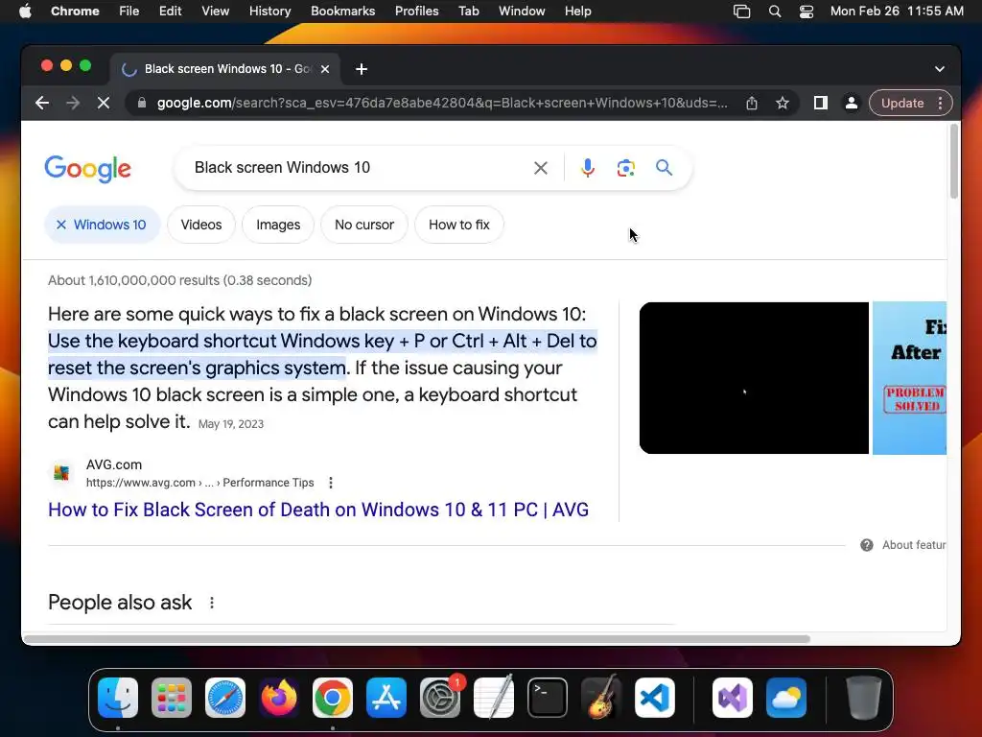982x737 pixels.
Task: Open Google Lens image search
Action: click(x=625, y=168)
